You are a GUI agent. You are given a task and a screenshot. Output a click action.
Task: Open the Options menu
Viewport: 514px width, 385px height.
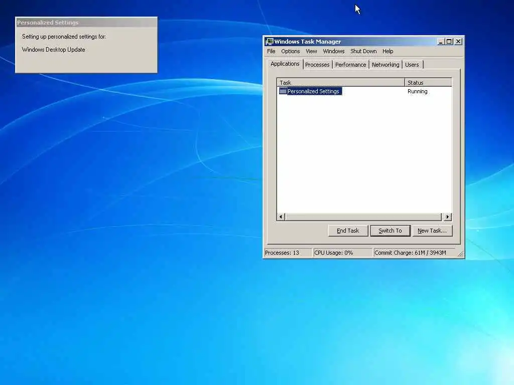pyautogui.click(x=291, y=51)
